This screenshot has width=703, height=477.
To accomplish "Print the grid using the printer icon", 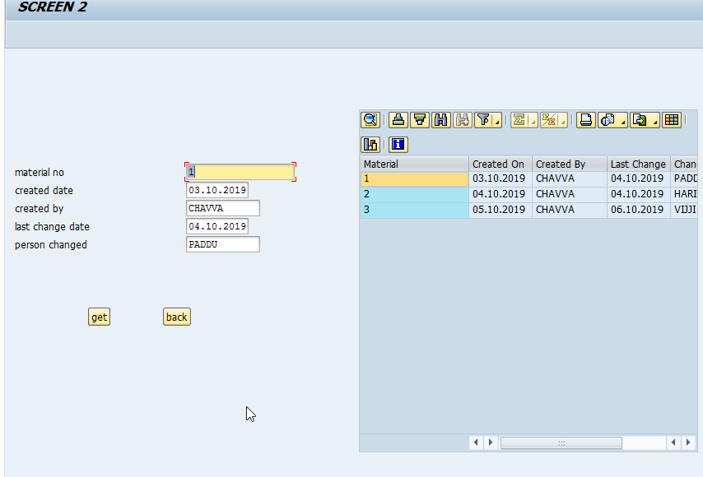I will coord(584,119).
